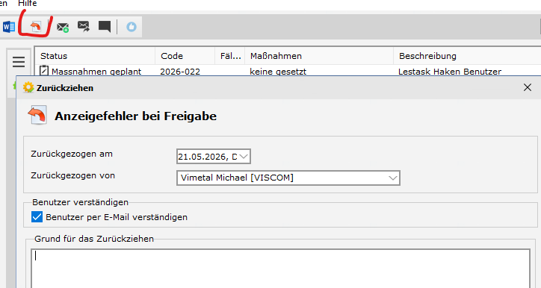Click into the Grund für das Zurückziehen text area
The height and width of the screenshot is (288, 541).
280,269
